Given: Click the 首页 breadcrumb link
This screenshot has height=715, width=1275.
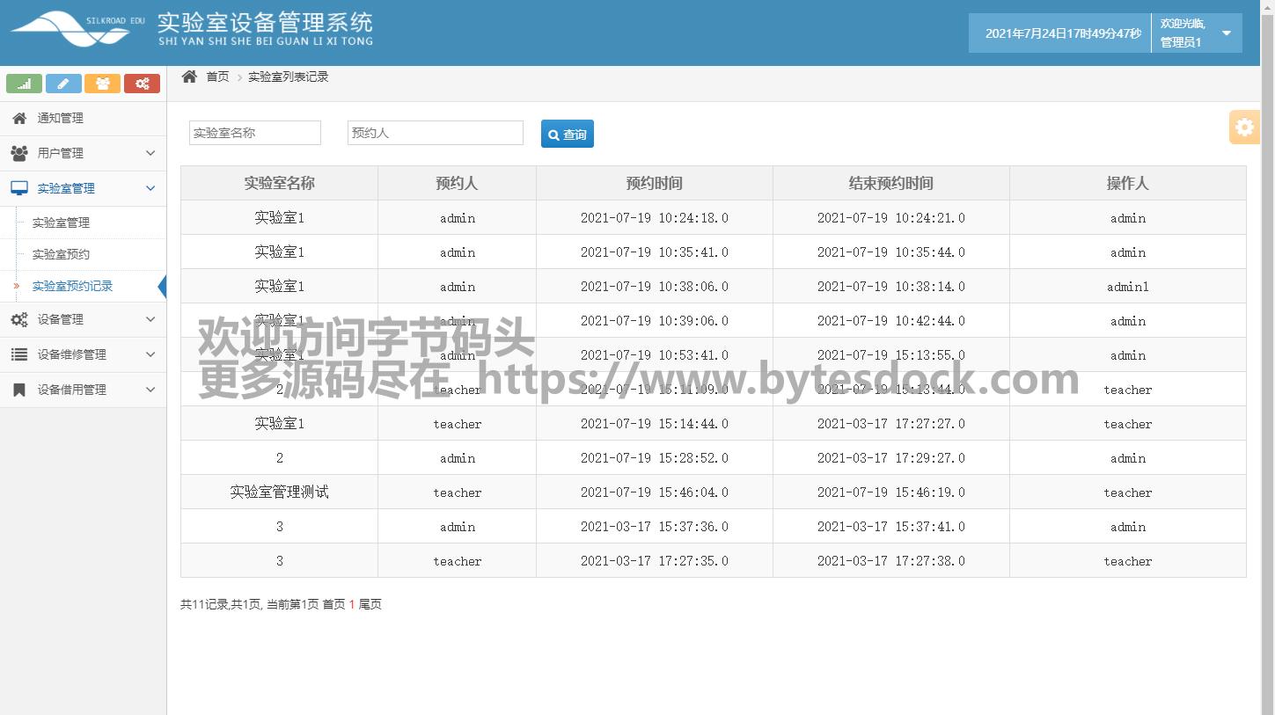Looking at the screenshot, I should click(217, 77).
